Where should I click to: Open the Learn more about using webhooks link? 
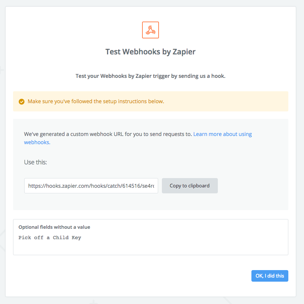tap(222, 134)
